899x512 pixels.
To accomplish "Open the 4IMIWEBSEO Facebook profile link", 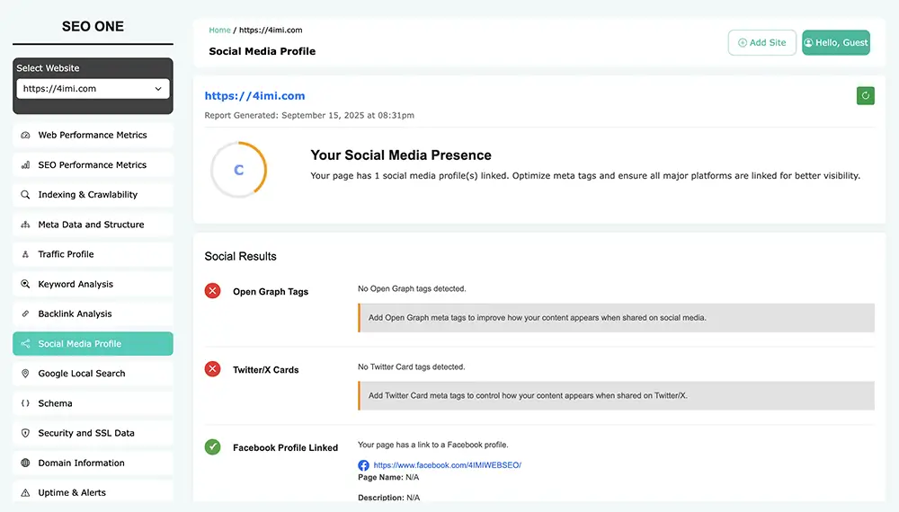I will 447,465.
